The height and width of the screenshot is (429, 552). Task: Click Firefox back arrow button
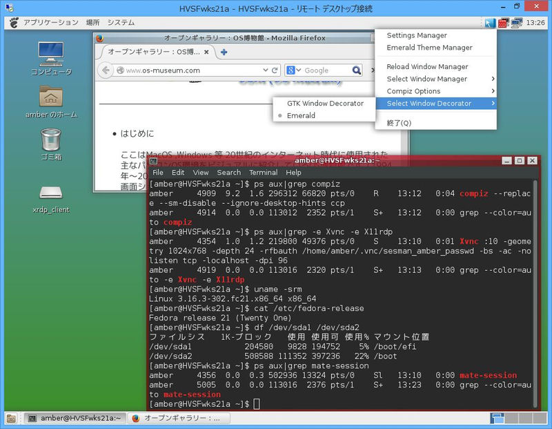106,70
